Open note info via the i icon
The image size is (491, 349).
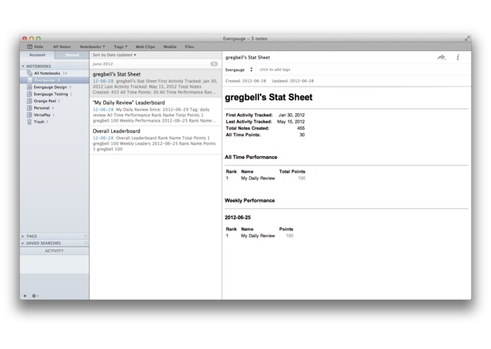458,57
